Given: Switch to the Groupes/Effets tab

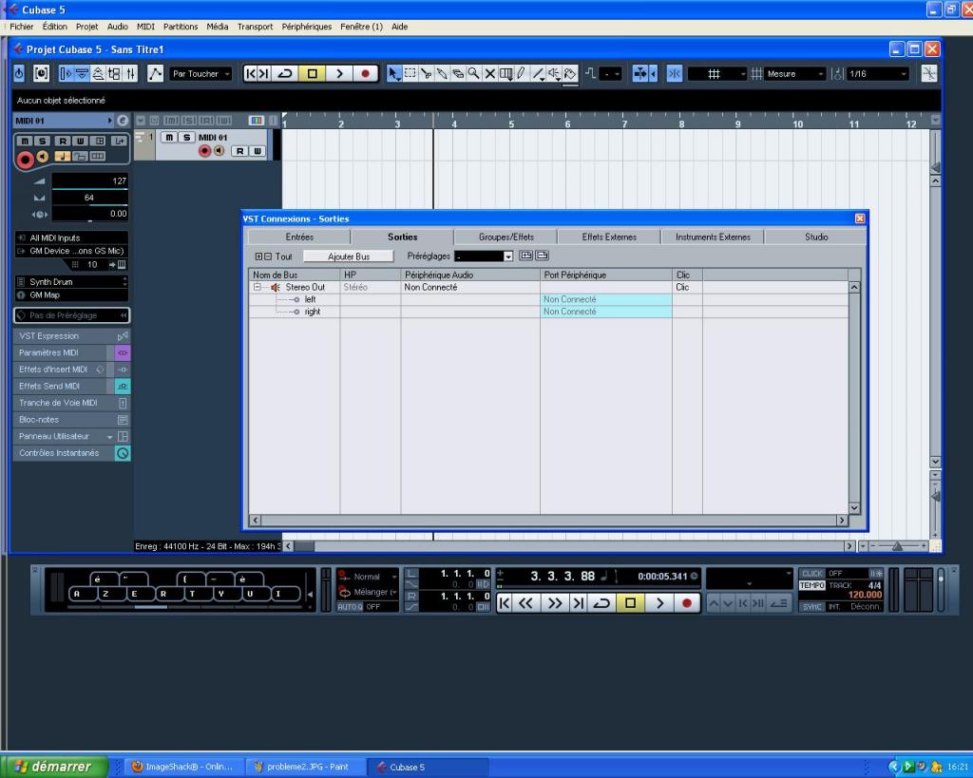Looking at the screenshot, I should (x=506, y=237).
